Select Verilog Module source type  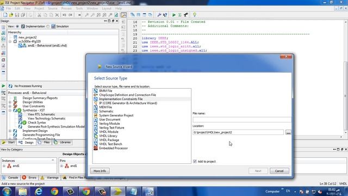pyautogui.click(x=109, y=124)
